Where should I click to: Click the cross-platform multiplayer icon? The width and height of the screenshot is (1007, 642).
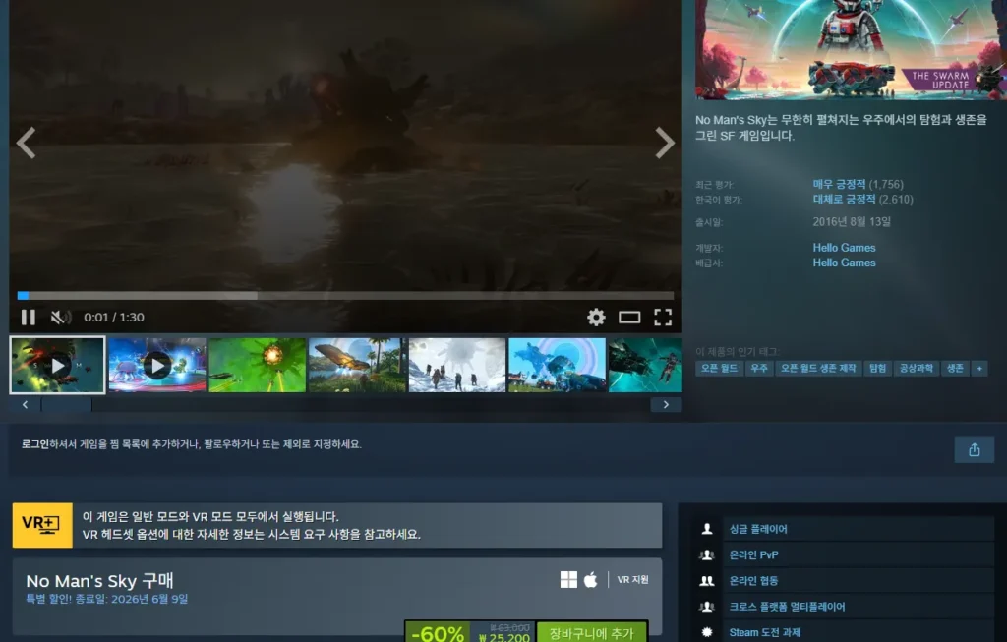pyautogui.click(x=707, y=607)
